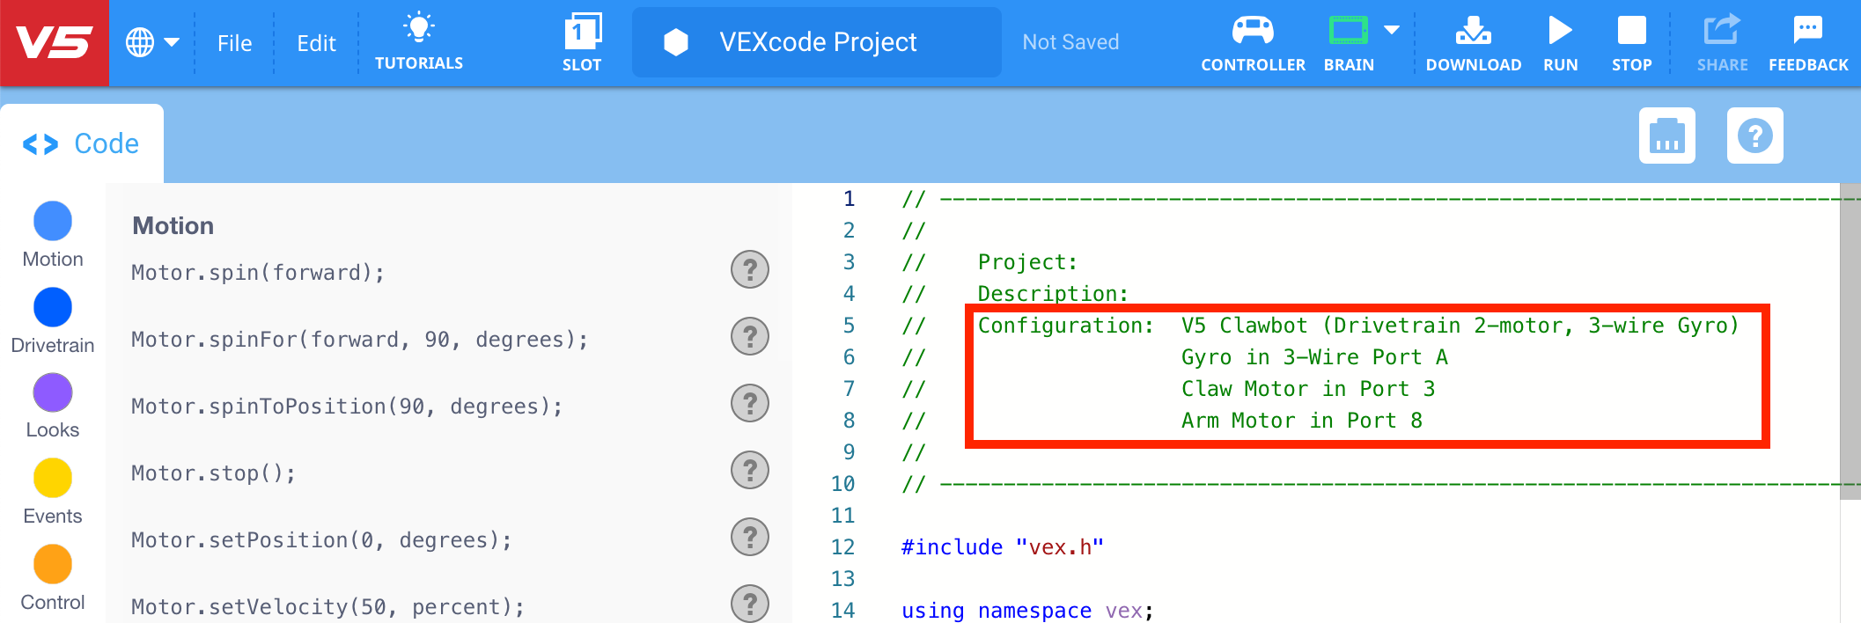Viewport: 1861px width, 623px height.
Task: Show help for Motor.spin(forward)
Action: coord(749,269)
